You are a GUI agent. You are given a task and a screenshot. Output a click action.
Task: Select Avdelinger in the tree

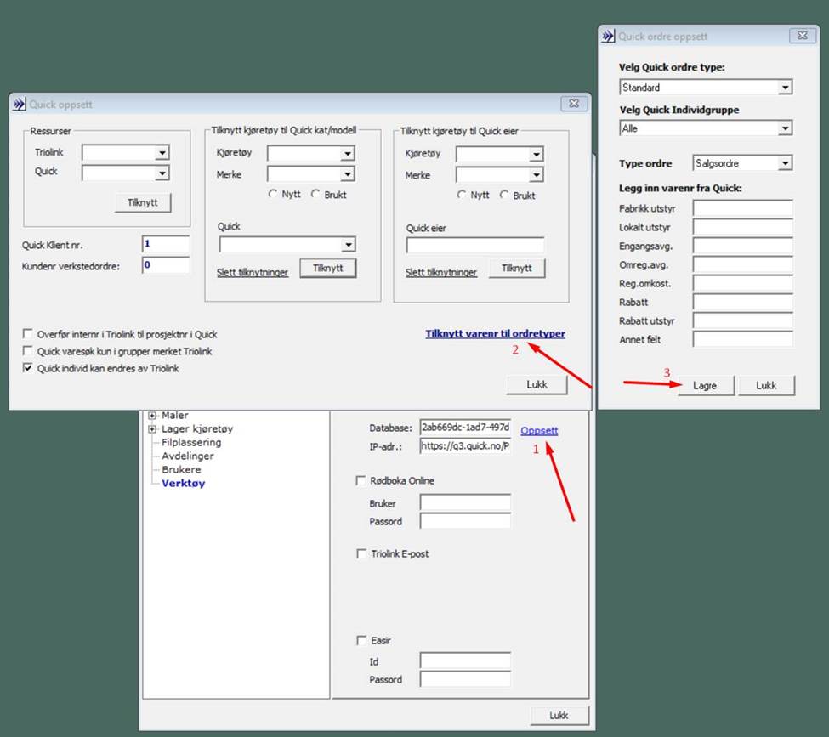[x=188, y=456]
